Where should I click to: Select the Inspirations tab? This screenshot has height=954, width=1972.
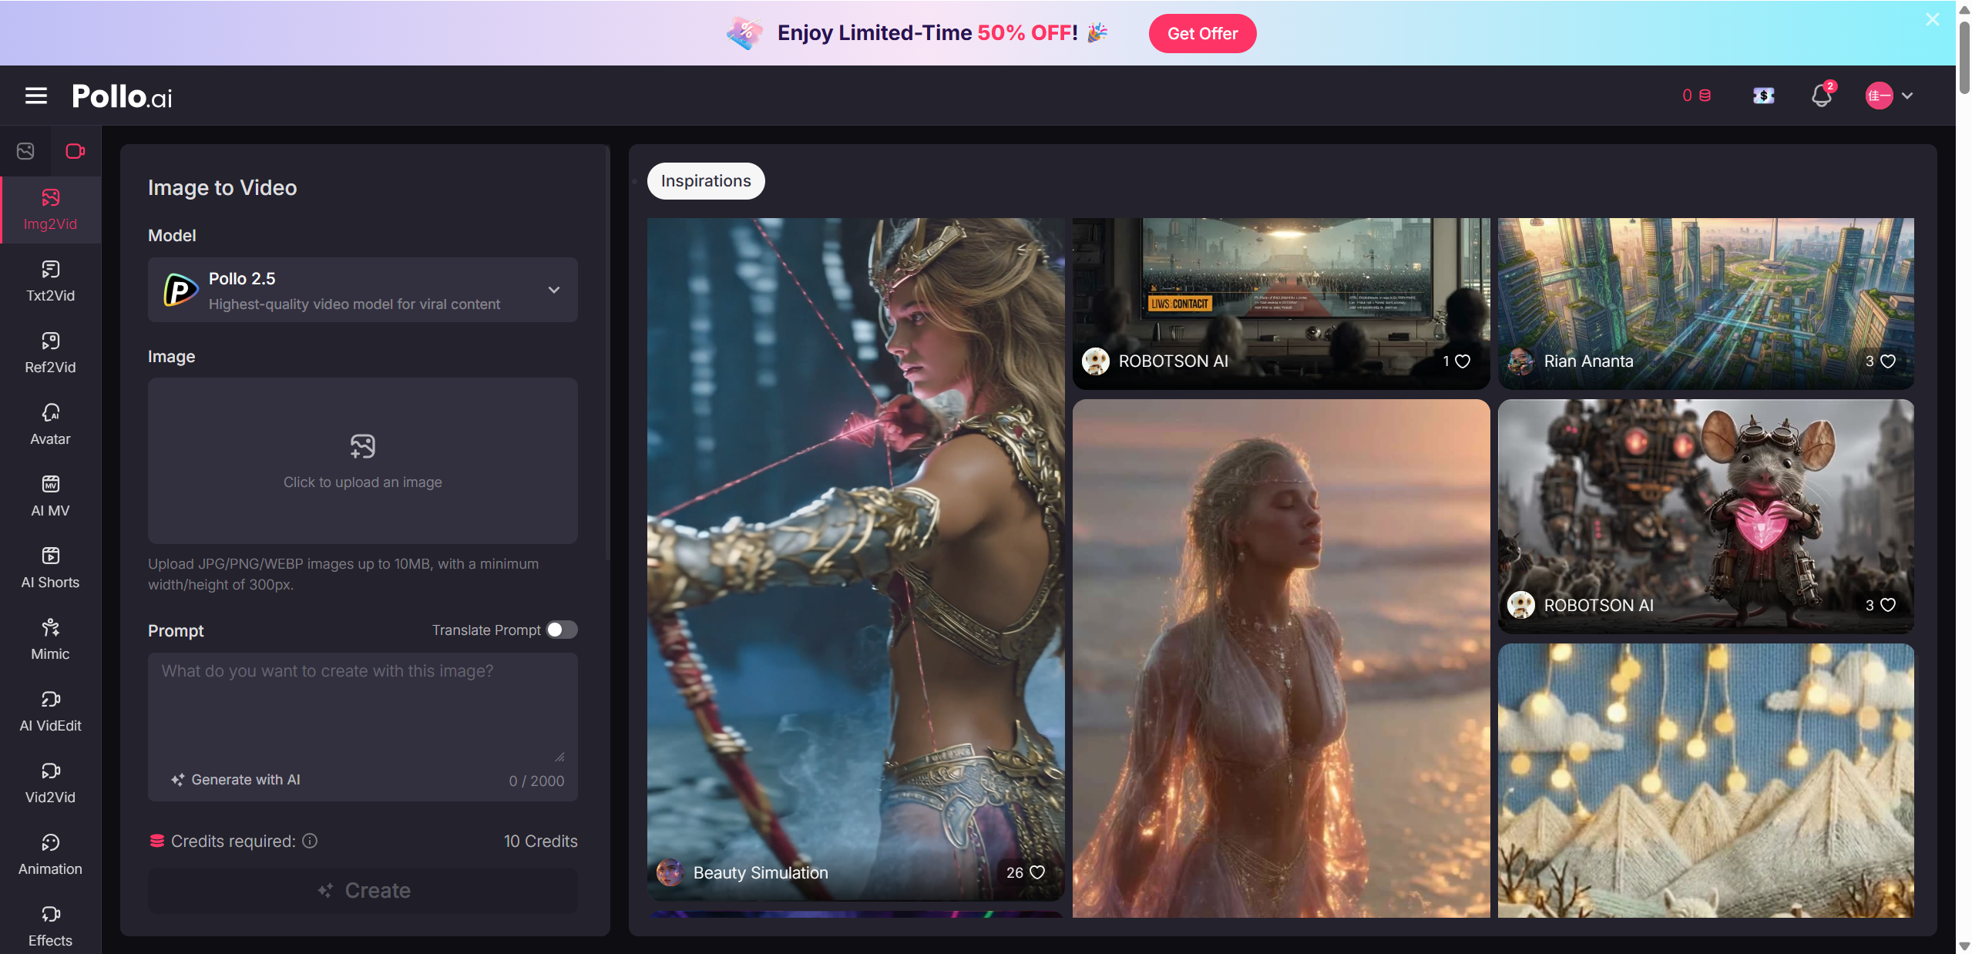coord(705,181)
